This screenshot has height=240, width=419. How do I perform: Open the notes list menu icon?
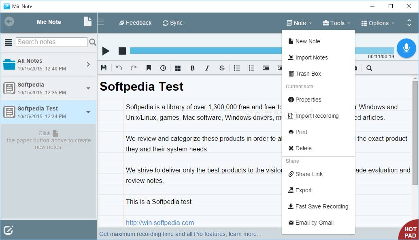(9, 42)
